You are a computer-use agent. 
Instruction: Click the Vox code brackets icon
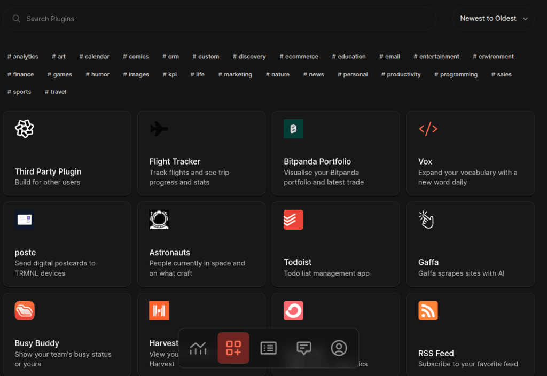point(428,129)
